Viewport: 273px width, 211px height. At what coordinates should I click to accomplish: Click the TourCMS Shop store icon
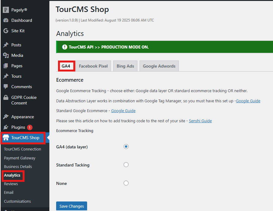click(x=6, y=137)
